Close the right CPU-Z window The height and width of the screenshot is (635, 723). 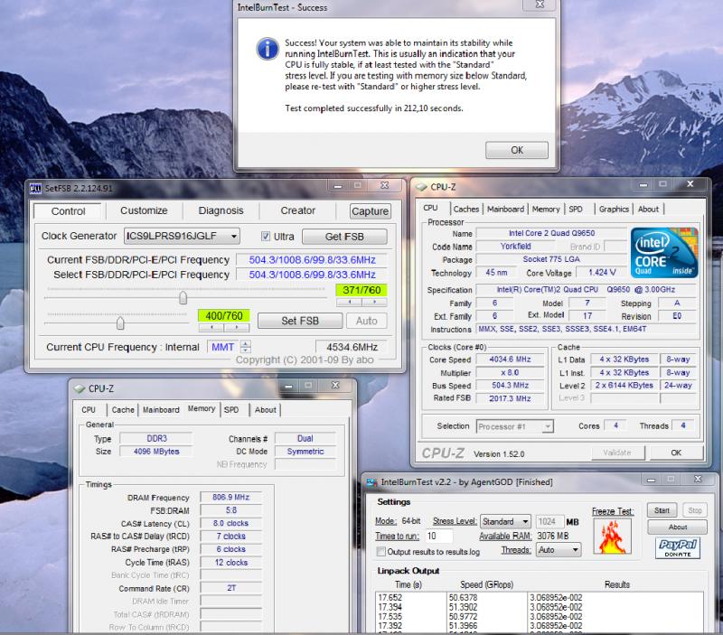click(690, 184)
